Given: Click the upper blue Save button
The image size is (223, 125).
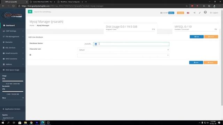Looking at the screenshot, I should (x=197, y=37).
